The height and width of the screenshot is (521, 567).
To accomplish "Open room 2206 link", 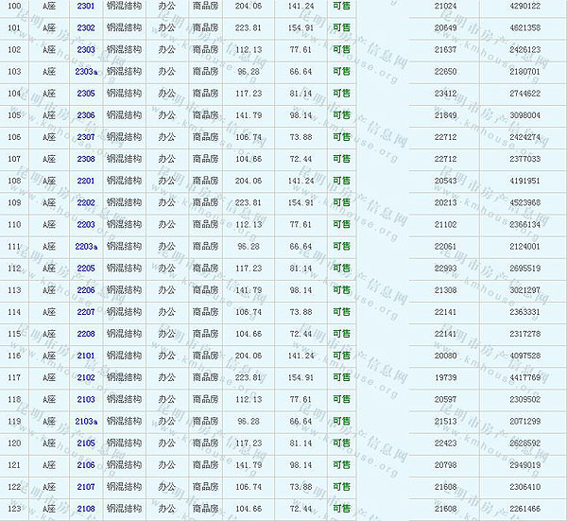I will [x=86, y=290].
